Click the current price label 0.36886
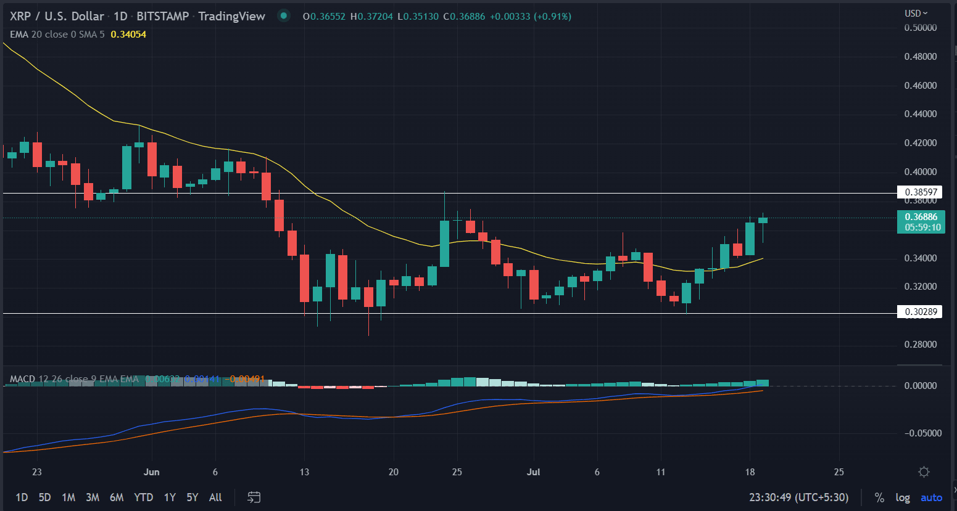 click(x=921, y=217)
